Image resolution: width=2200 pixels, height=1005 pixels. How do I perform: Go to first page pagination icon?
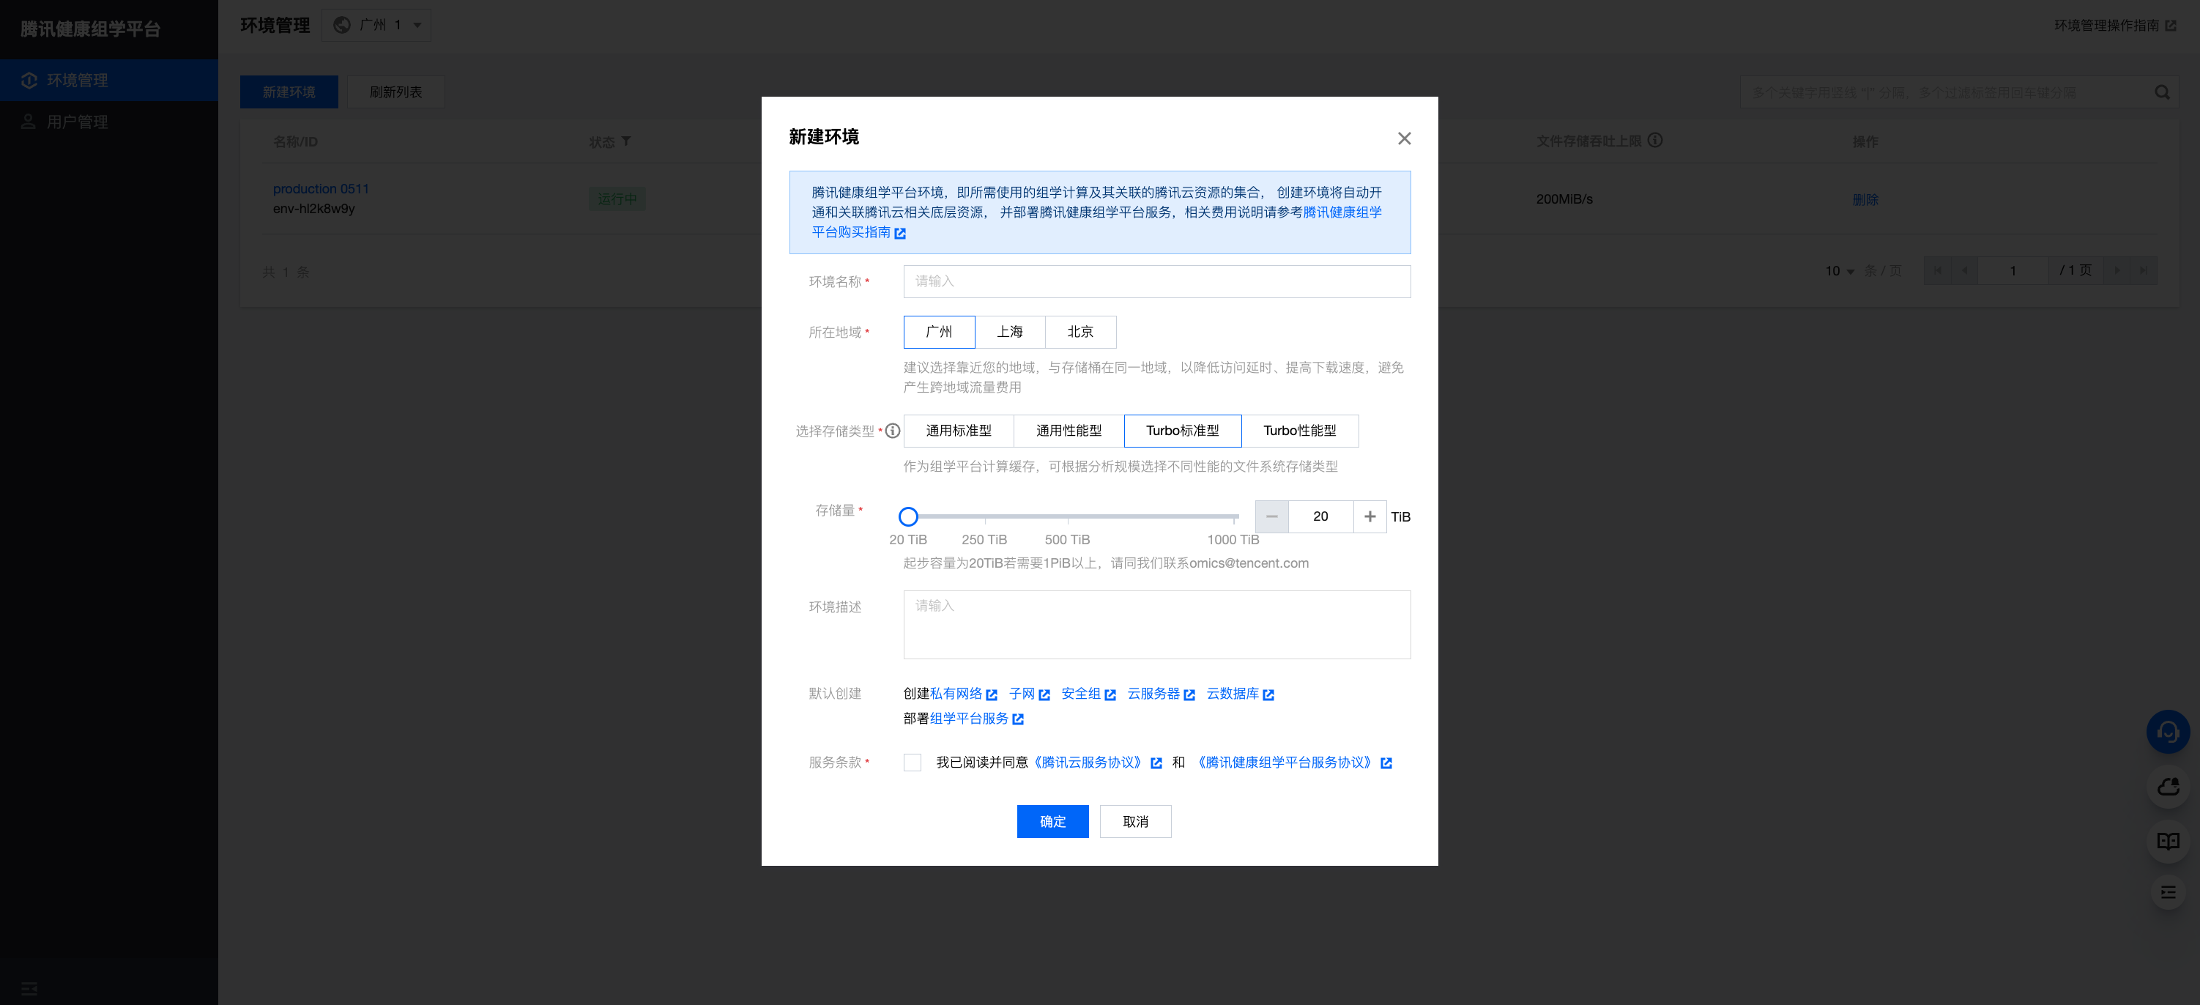click(1938, 271)
